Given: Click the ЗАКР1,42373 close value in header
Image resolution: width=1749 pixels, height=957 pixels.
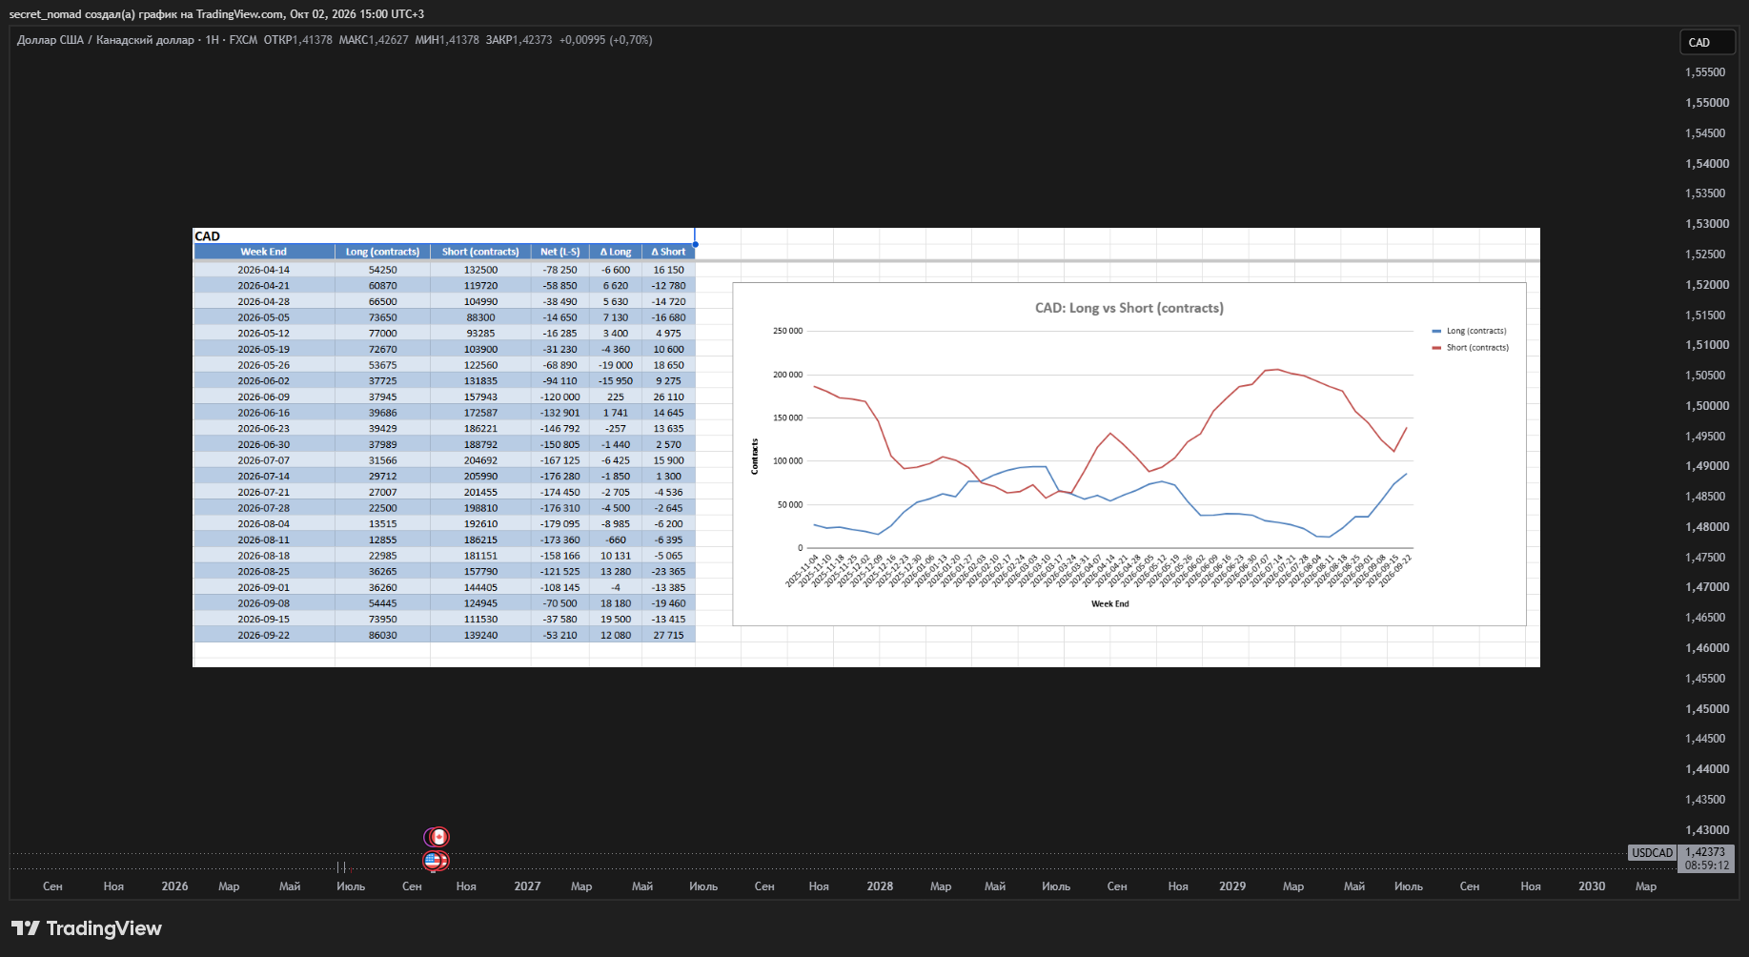Looking at the screenshot, I should [x=519, y=40].
